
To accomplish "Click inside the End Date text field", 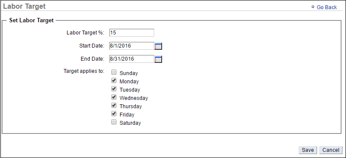I will (132, 59).
